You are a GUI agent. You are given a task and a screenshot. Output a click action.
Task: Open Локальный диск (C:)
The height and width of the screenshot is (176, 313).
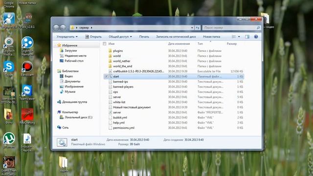tap(78, 117)
